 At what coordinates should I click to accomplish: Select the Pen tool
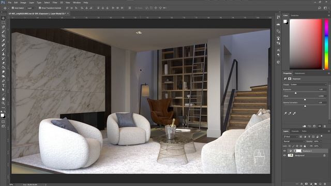click(x=3, y=81)
